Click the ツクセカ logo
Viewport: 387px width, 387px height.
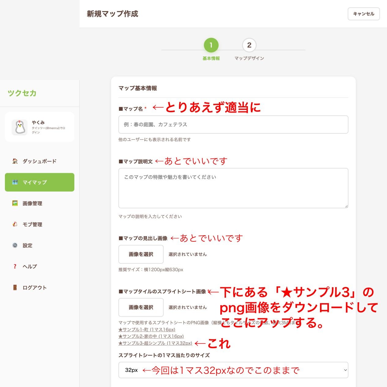pyautogui.click(x=22, y=93)
